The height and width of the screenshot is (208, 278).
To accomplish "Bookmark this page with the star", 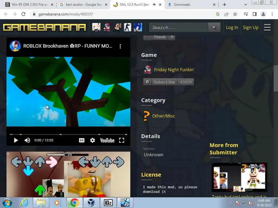I will tap(235, 14).
